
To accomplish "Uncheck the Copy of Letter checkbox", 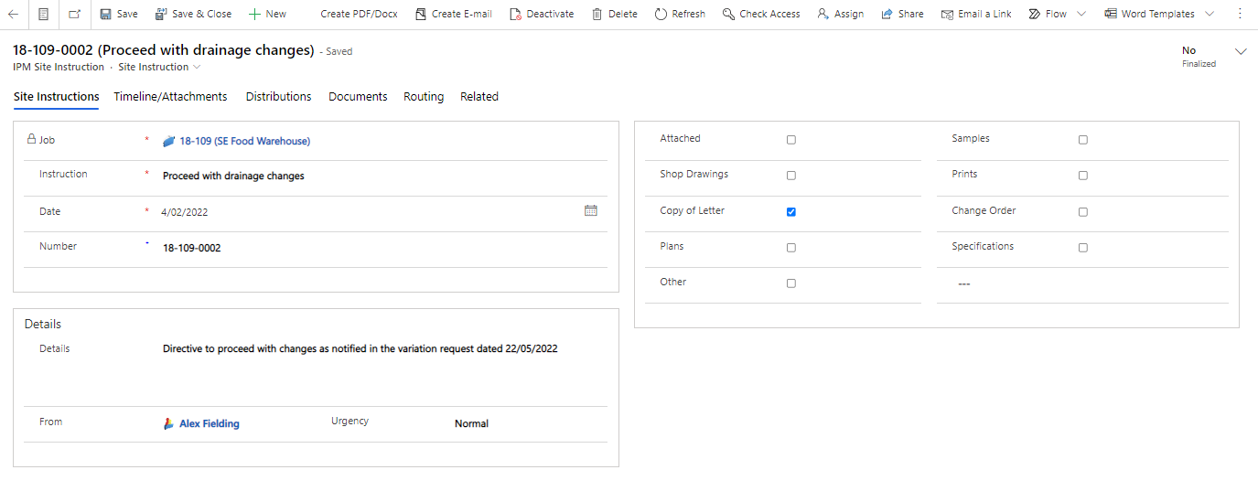I will tap(791, 212).
